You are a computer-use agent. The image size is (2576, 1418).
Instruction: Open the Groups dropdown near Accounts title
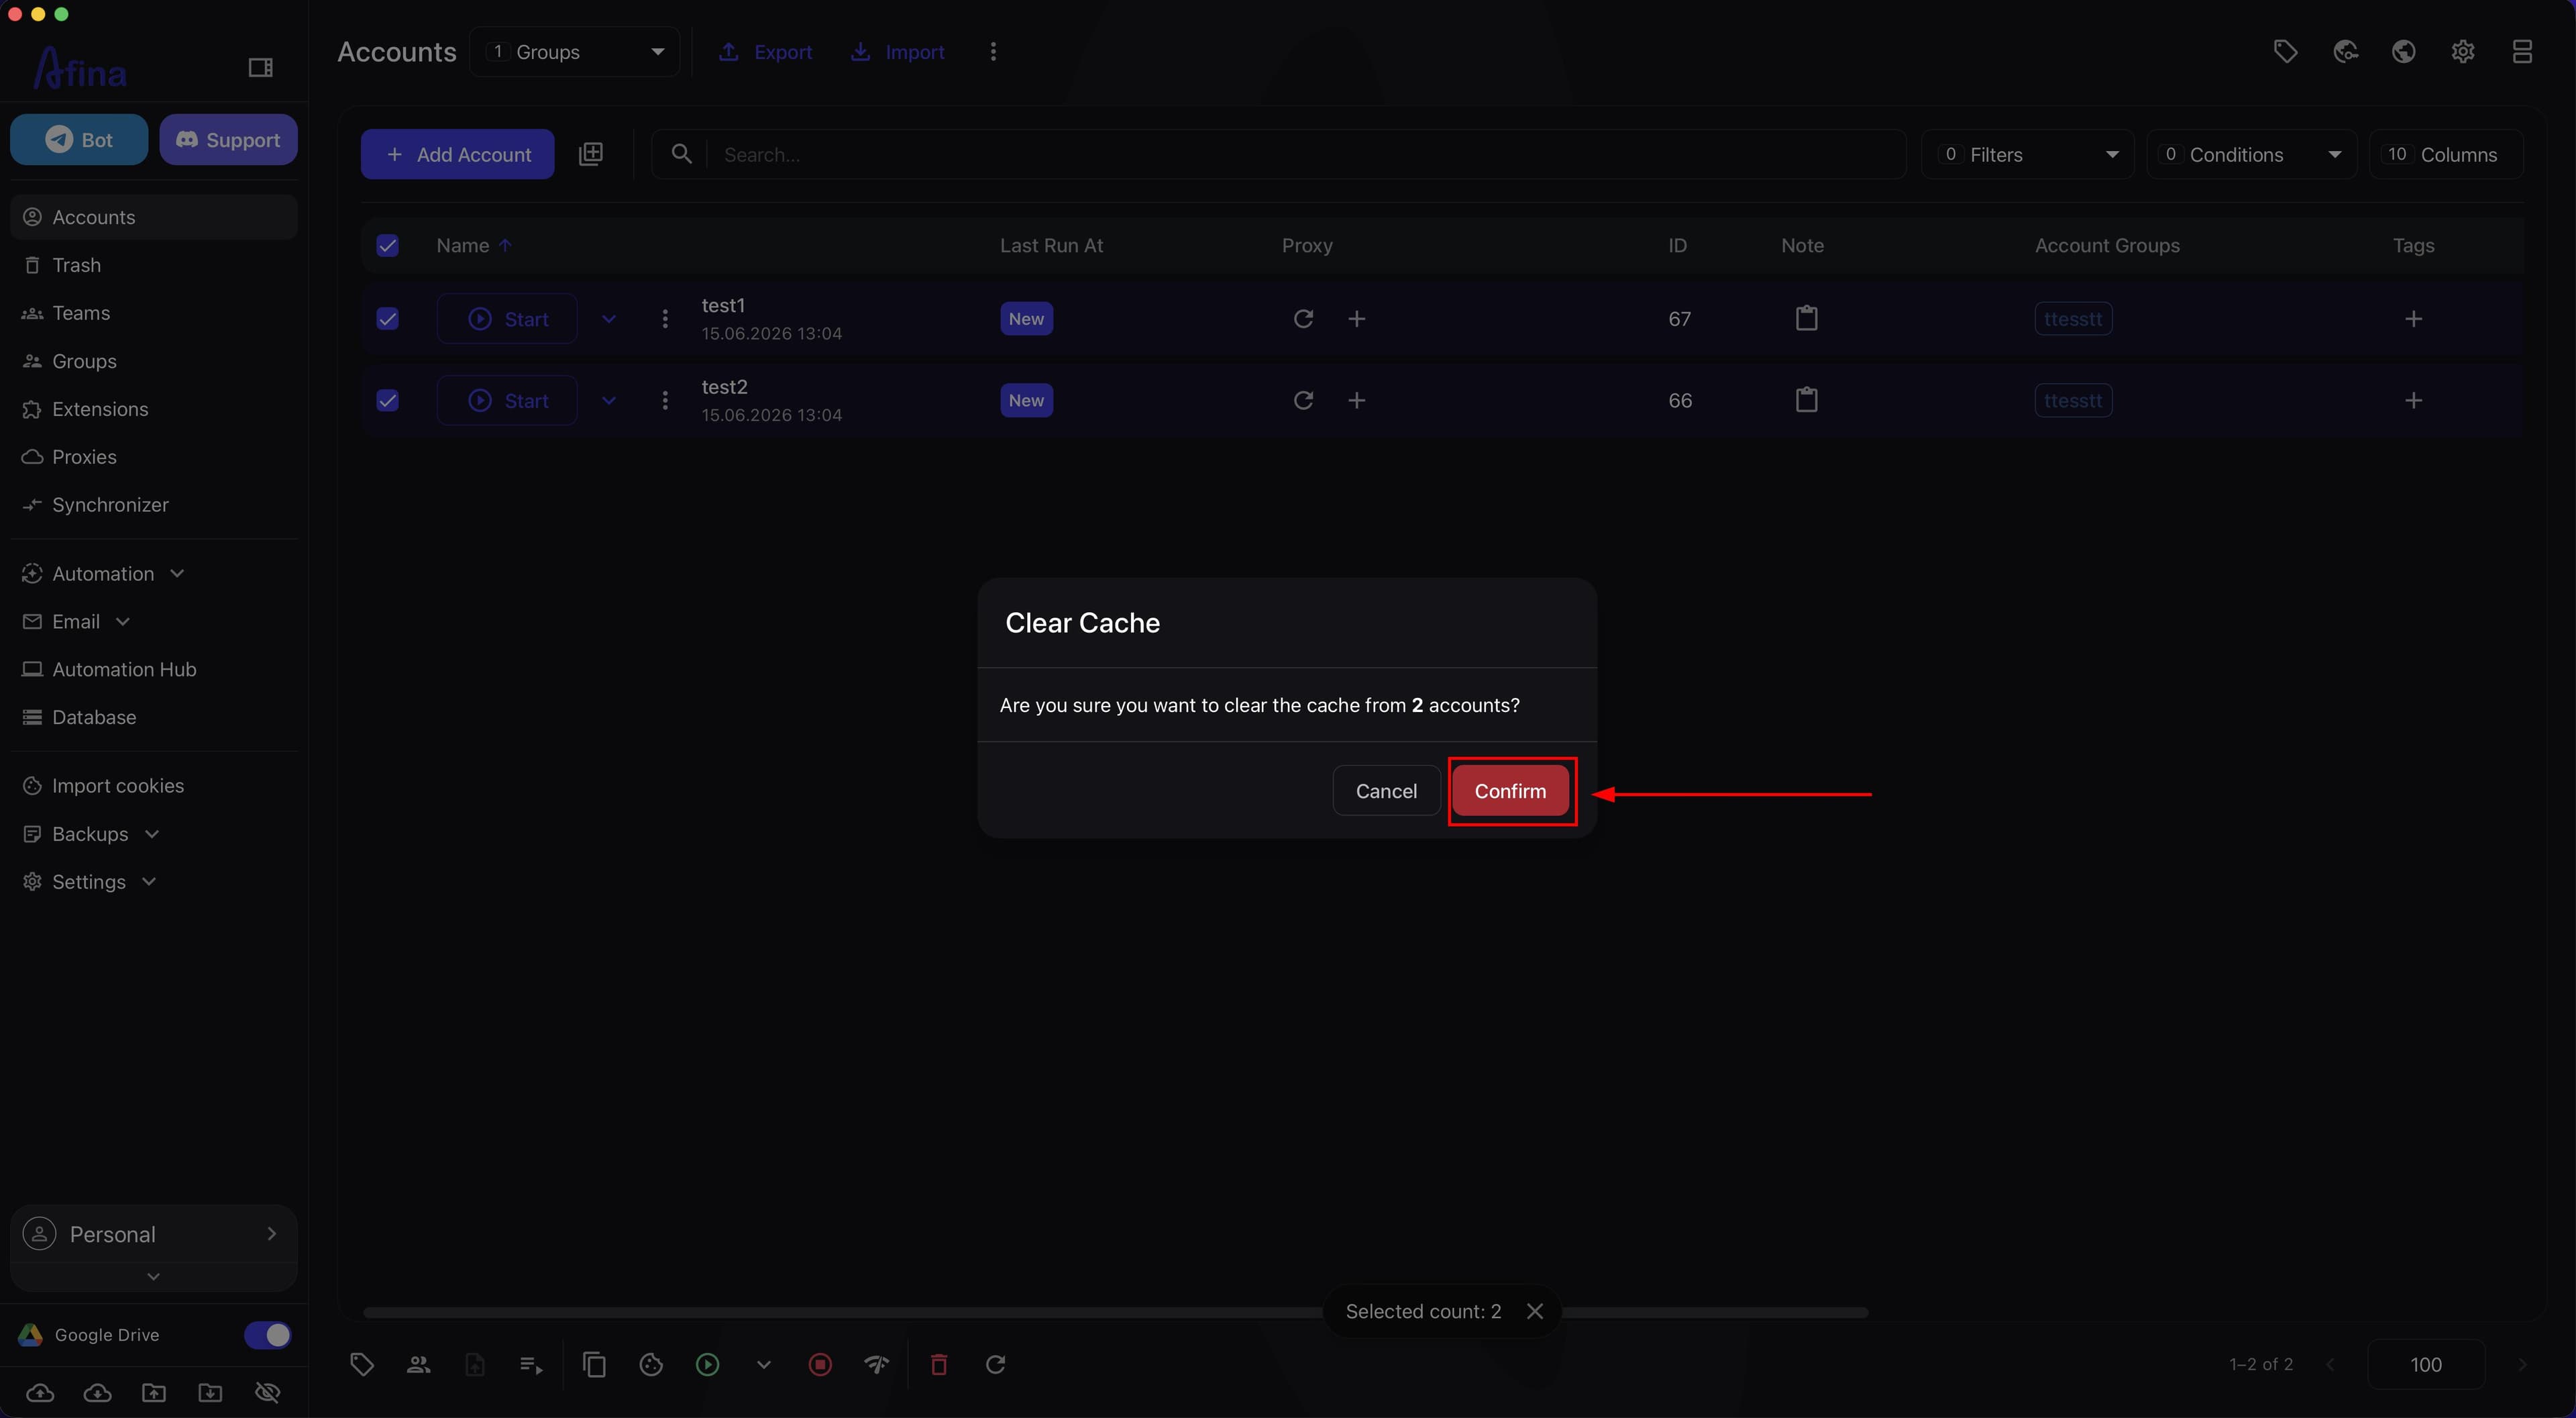pos(575,51)
